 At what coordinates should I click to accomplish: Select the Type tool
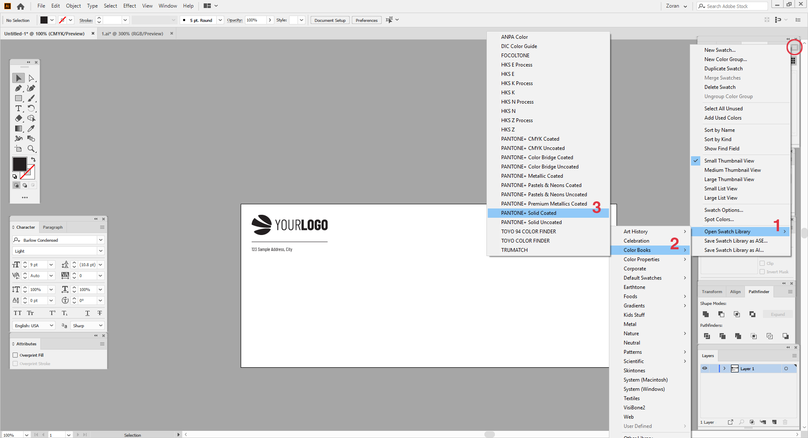point(19,108)
